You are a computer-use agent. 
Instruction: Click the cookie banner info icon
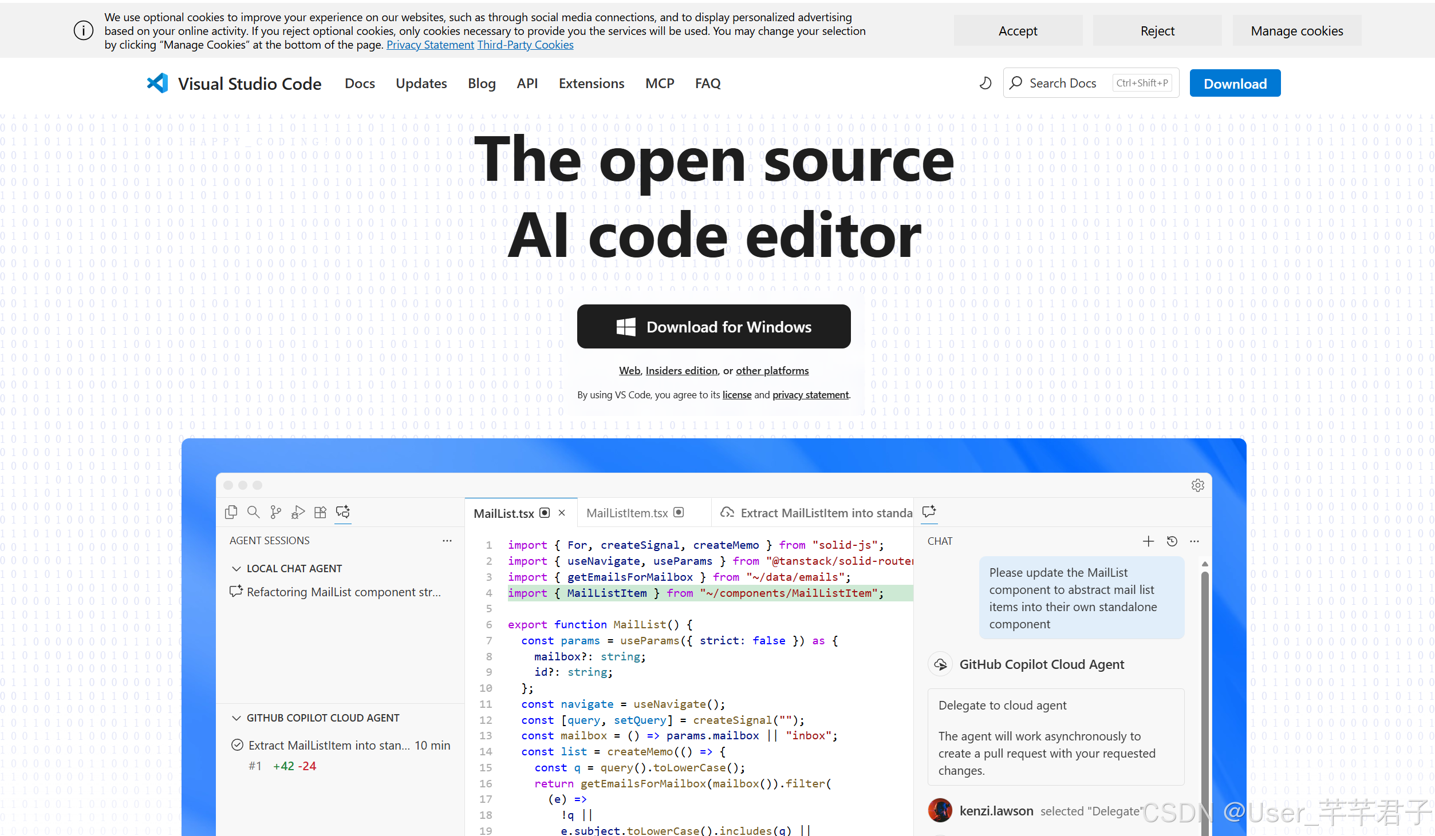(84, 30)
